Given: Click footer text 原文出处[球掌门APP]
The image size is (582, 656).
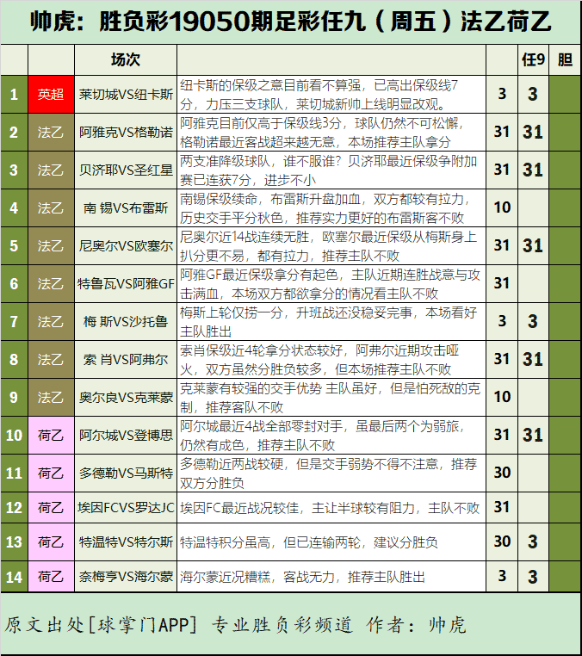Looking at the screenshot, I should [x=101, y=625].
